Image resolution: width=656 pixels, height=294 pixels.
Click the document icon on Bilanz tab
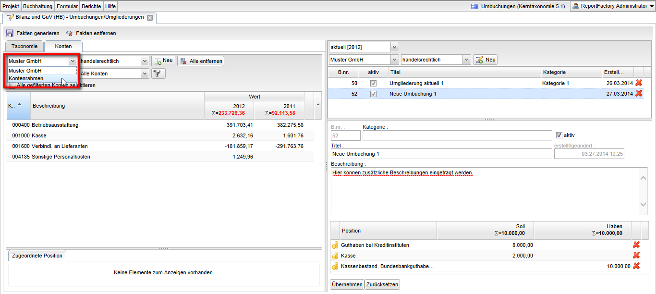click(x=10, y=17)
